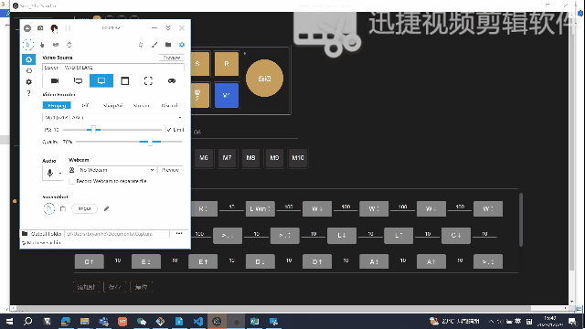Open the Help question mark tab
Viewport: 585px width, 329px height.
[x=28, y=93]
